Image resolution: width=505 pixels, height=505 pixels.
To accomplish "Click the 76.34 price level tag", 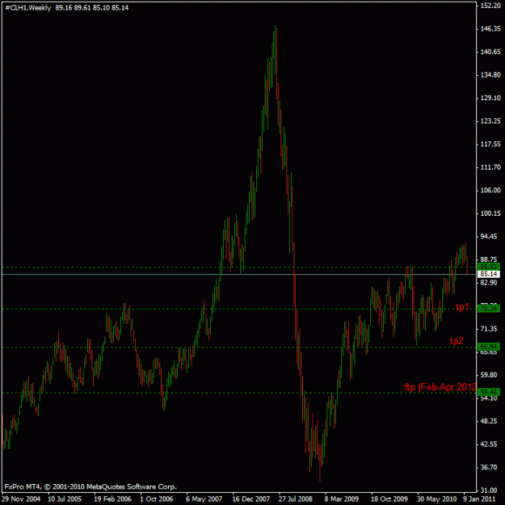I will coord(489,309).
